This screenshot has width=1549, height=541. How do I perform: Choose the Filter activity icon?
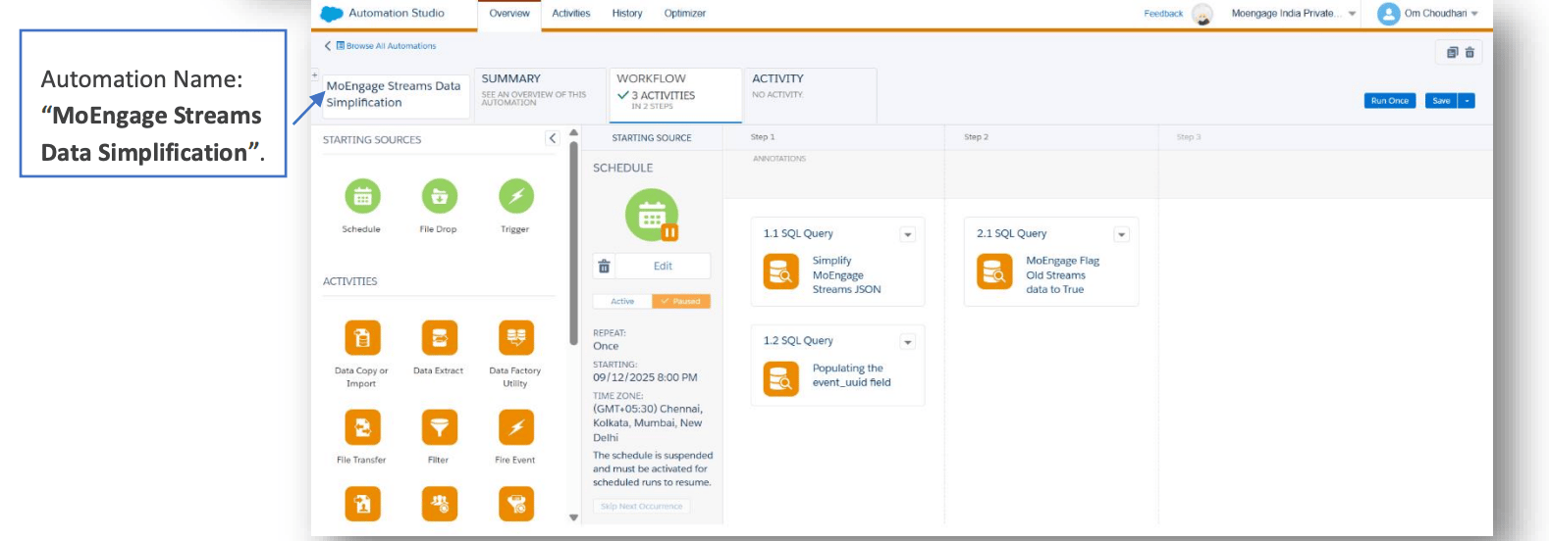click(439, 427)
